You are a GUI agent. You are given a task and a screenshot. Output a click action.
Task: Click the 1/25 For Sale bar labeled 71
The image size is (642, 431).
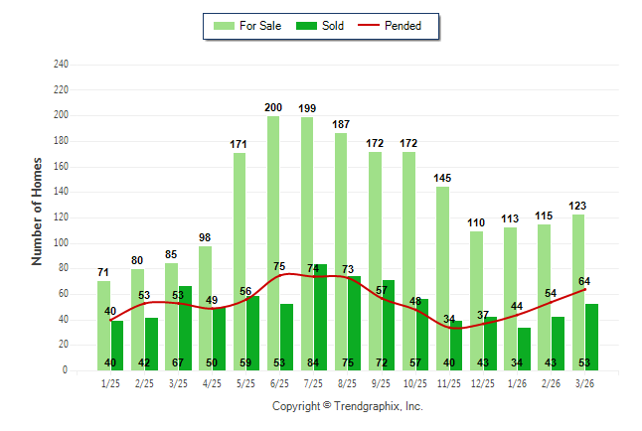(103, 325)
